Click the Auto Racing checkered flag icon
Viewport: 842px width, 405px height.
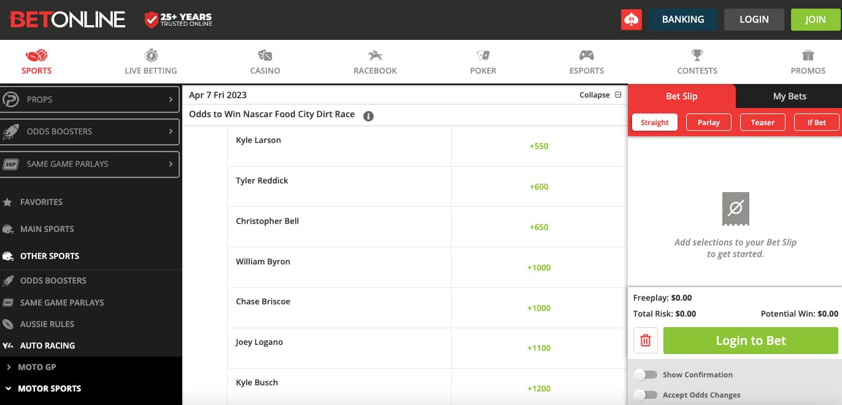pyautogui.click(x=8, y=345)
